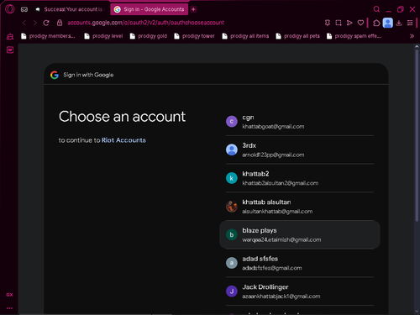The height and width of the screenshot is (315, 420).
Task: Open a new tab with plus button
Action: pos(193,9)
